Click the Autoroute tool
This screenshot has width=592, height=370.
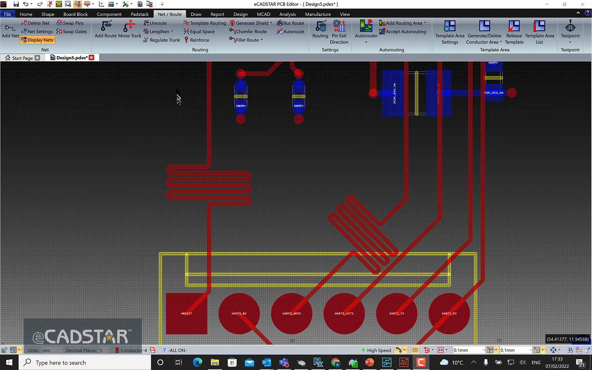click(291, 32)
